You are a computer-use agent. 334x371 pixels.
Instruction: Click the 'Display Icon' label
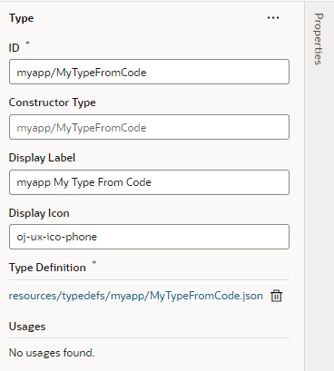coord(39,213)
